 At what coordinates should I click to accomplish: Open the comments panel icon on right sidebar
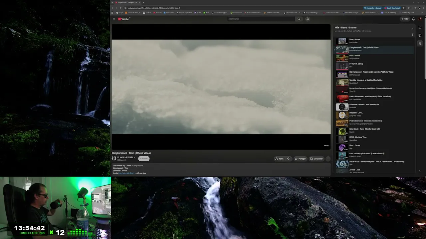click(x=420, y=35)
